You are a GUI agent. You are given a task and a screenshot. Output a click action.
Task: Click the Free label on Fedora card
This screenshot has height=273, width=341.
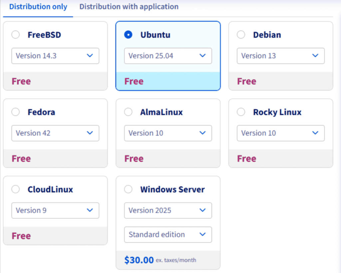pyautogui.click(x=21, y=159)
